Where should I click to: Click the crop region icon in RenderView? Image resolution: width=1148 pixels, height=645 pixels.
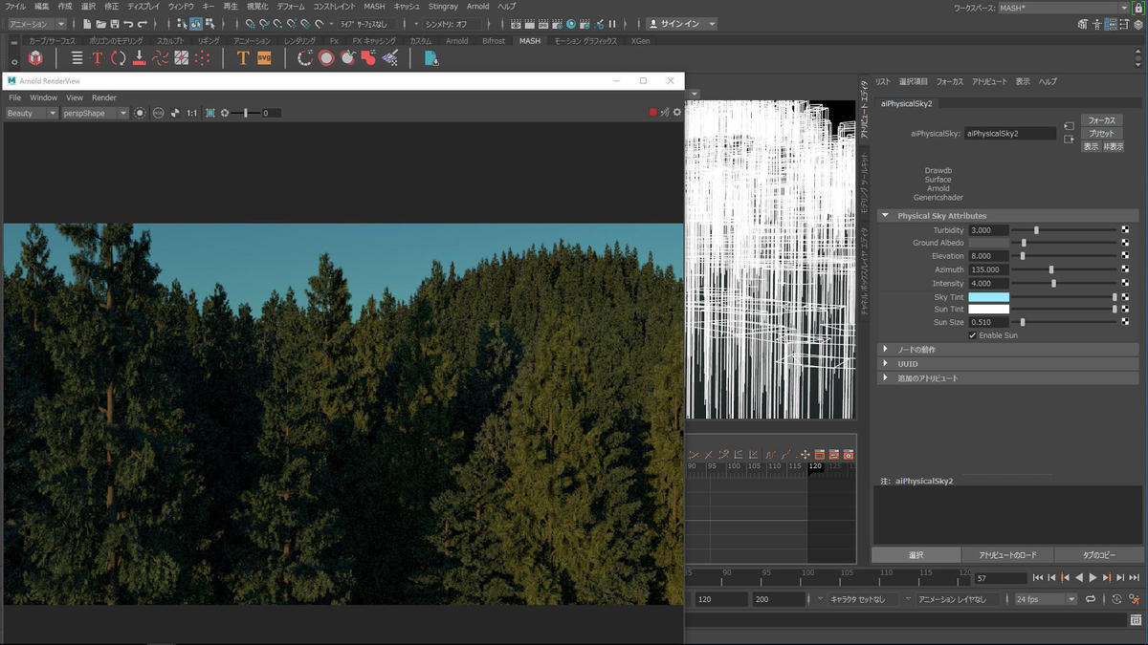tap(210, 113)
